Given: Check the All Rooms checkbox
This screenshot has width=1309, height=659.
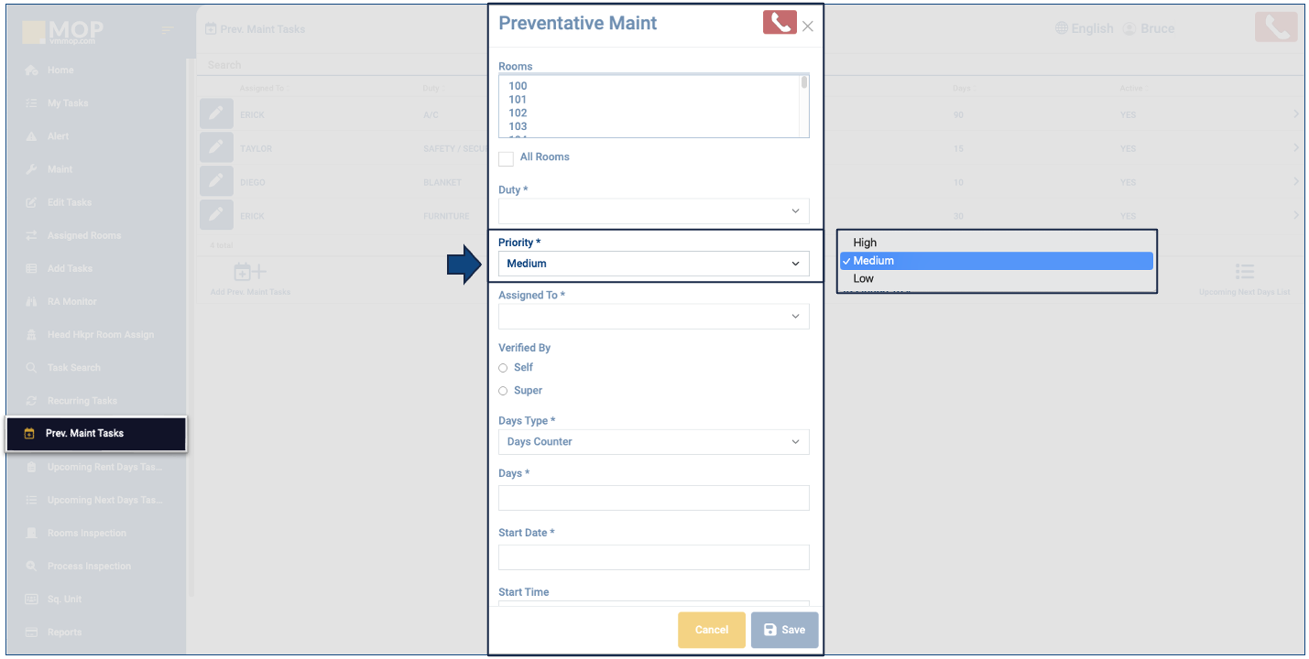Looking at the screenshot, I should tap(506, 158).
